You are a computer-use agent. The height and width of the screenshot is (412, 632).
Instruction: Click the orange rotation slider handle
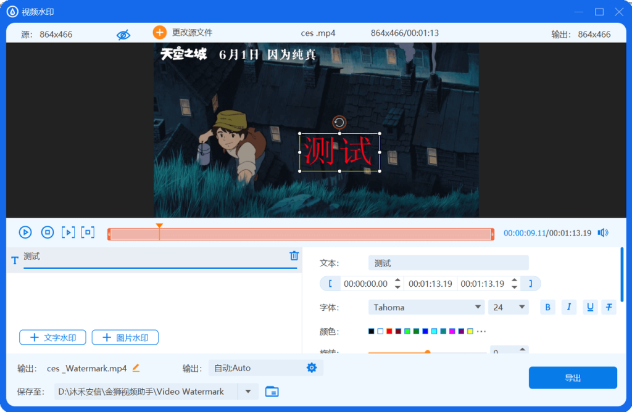pos(427,352)
